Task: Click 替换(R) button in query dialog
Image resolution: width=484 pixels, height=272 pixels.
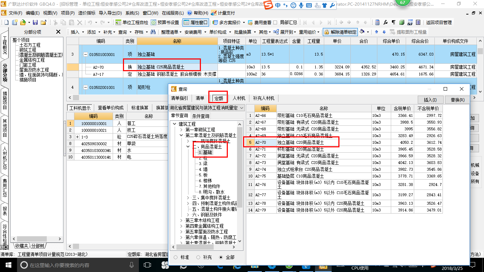Action: pyautogui.click(x=457, y=100)
